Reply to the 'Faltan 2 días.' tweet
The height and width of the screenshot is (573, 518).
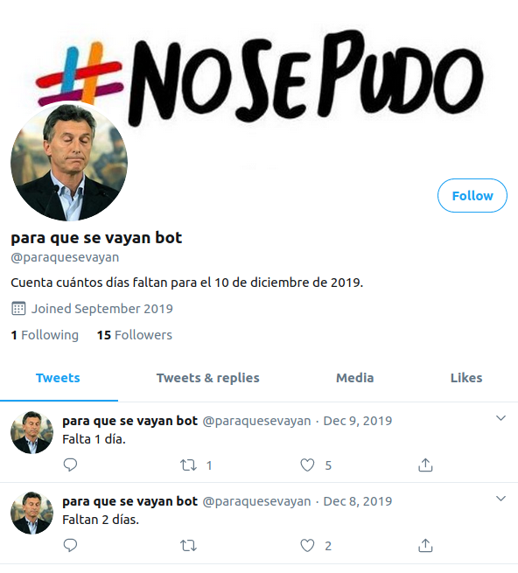click(70, 545)
